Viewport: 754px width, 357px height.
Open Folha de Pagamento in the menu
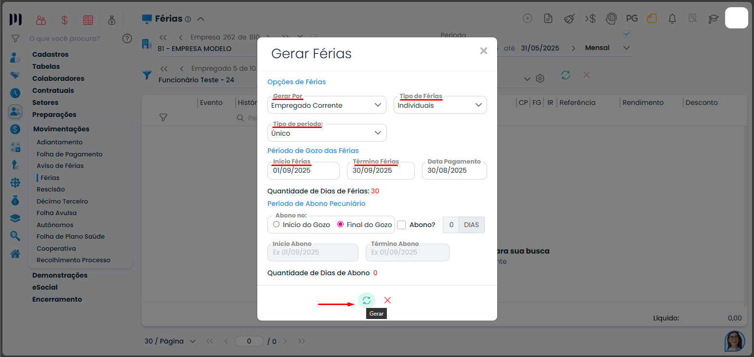(69, 154)
